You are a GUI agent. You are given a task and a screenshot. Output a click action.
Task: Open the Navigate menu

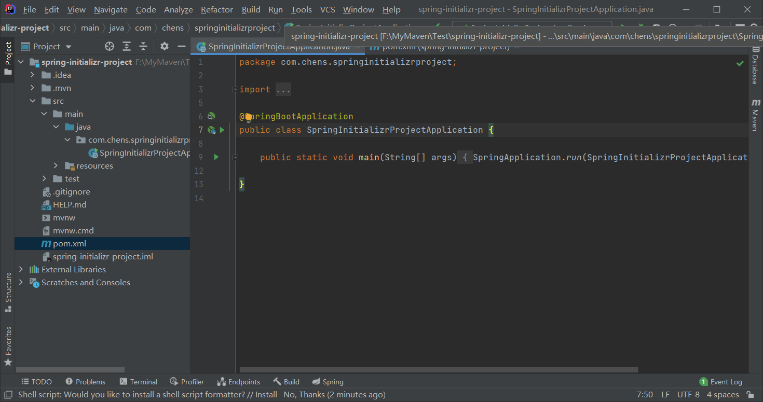click(111, 9)
